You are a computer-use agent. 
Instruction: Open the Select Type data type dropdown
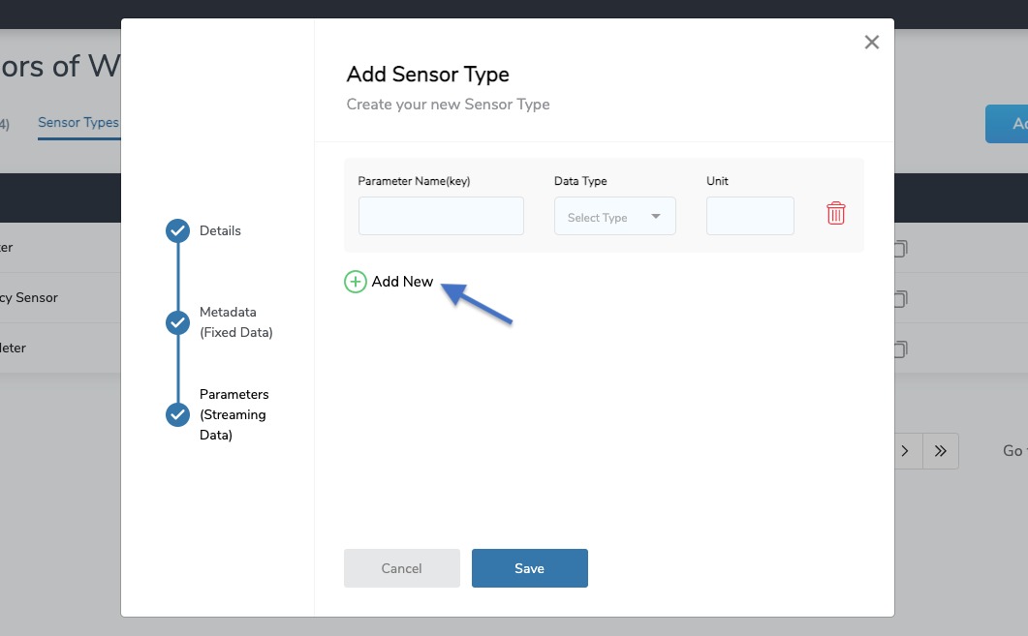coord(615,216)
